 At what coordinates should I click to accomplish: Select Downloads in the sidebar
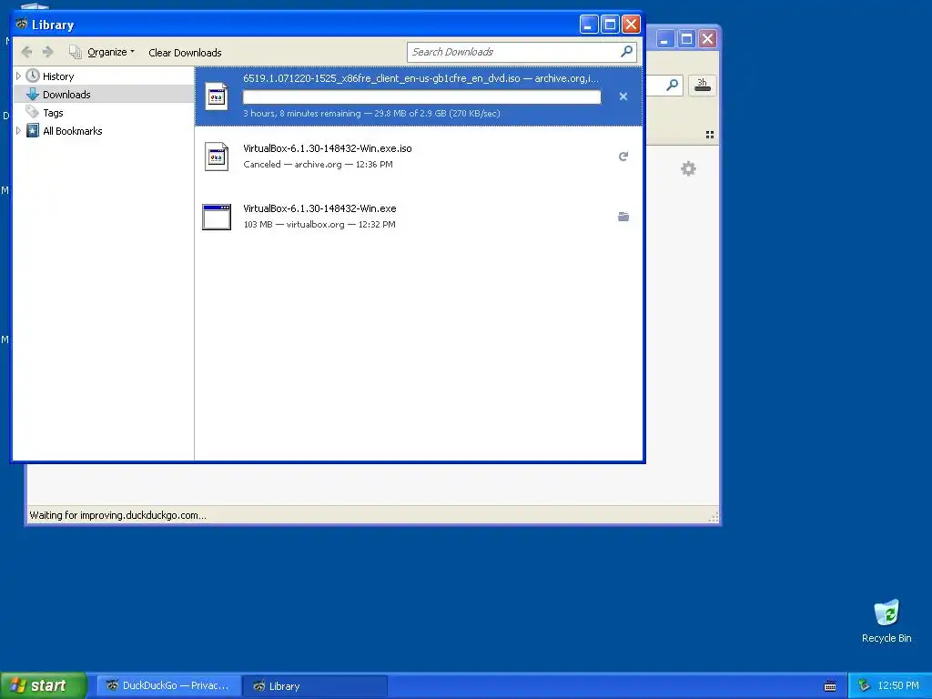66,95
